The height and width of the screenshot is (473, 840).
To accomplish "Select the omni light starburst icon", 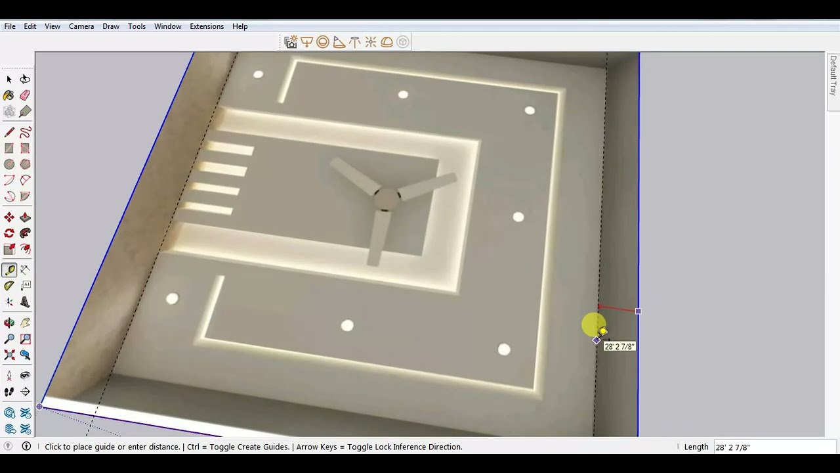I will [371, 42].
